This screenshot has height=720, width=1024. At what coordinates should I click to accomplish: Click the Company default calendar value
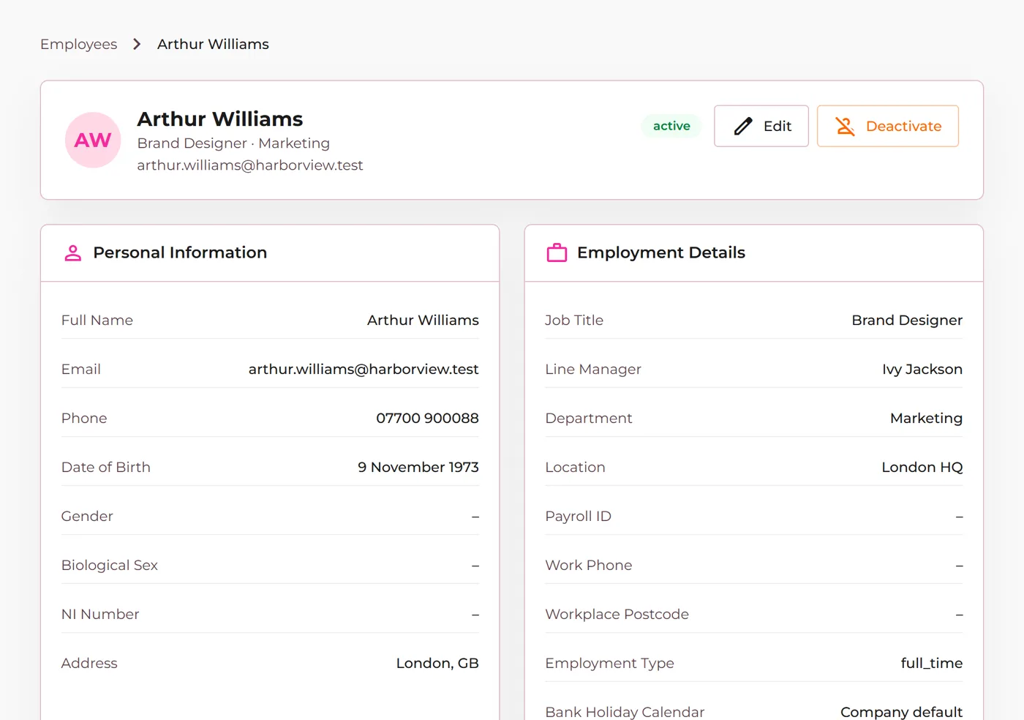click(x=901, y=712)
